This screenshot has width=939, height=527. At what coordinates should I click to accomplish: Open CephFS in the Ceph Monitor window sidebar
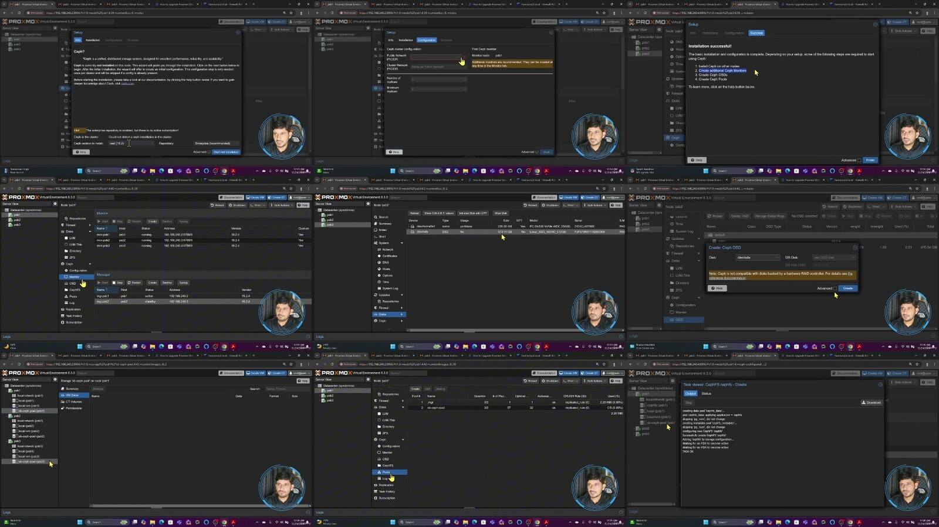coord(75,290)
